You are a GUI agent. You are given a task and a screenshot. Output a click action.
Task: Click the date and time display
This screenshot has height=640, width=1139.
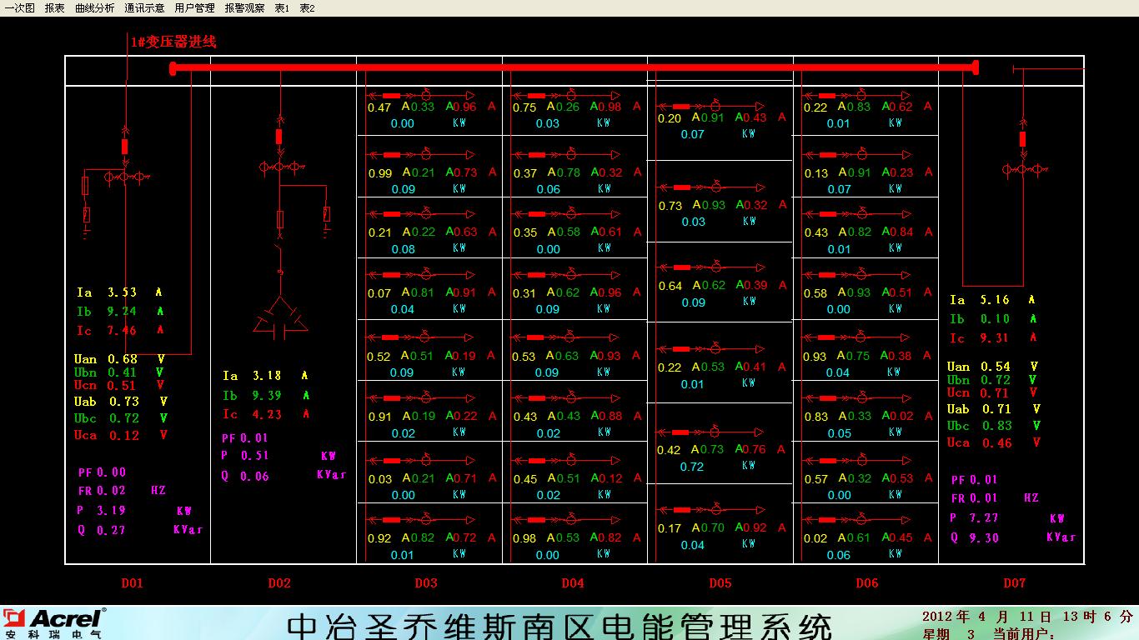(1027, 617)
